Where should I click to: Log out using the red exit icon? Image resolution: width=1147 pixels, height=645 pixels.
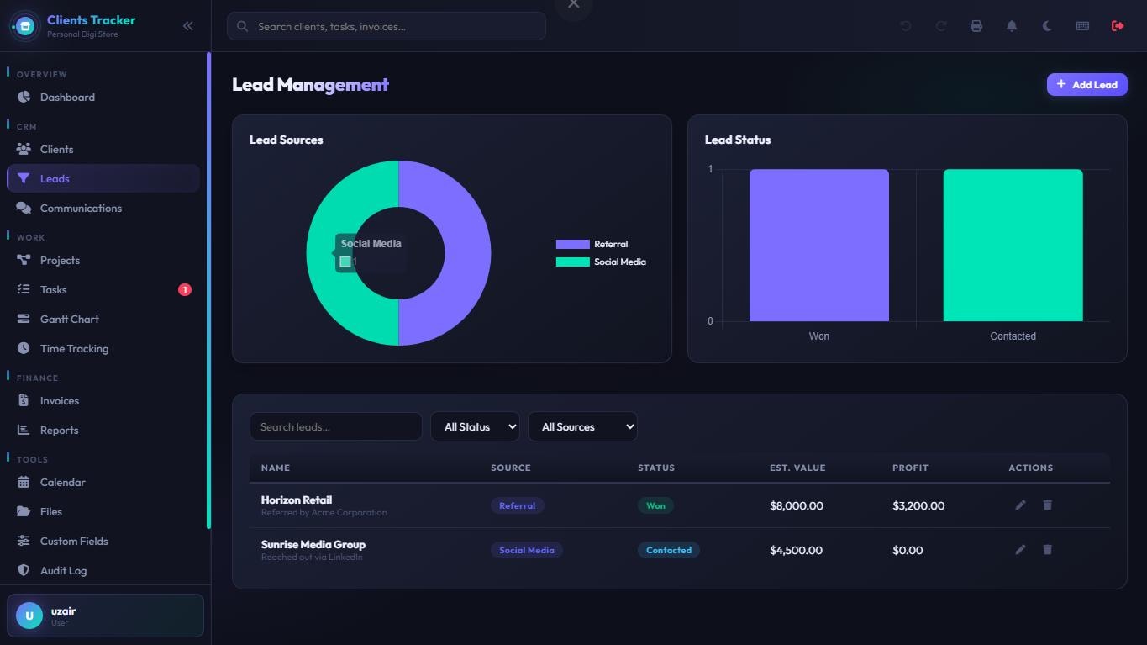pos(1118,26)
